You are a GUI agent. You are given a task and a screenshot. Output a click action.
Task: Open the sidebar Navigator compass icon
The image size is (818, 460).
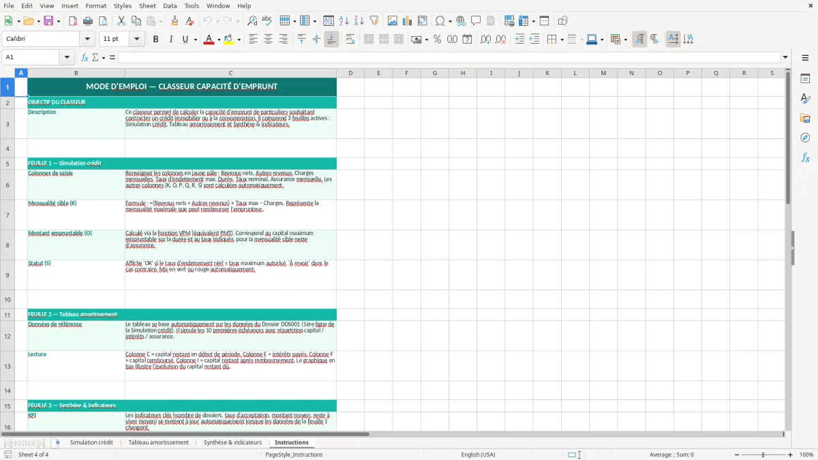(x=805, y=138)
